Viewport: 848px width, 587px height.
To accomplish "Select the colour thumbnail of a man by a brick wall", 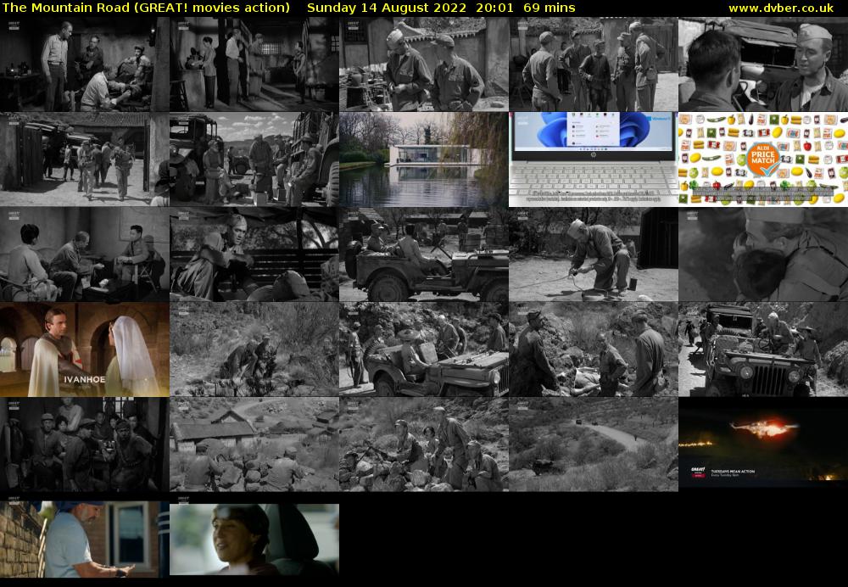I will coord(84,539).
